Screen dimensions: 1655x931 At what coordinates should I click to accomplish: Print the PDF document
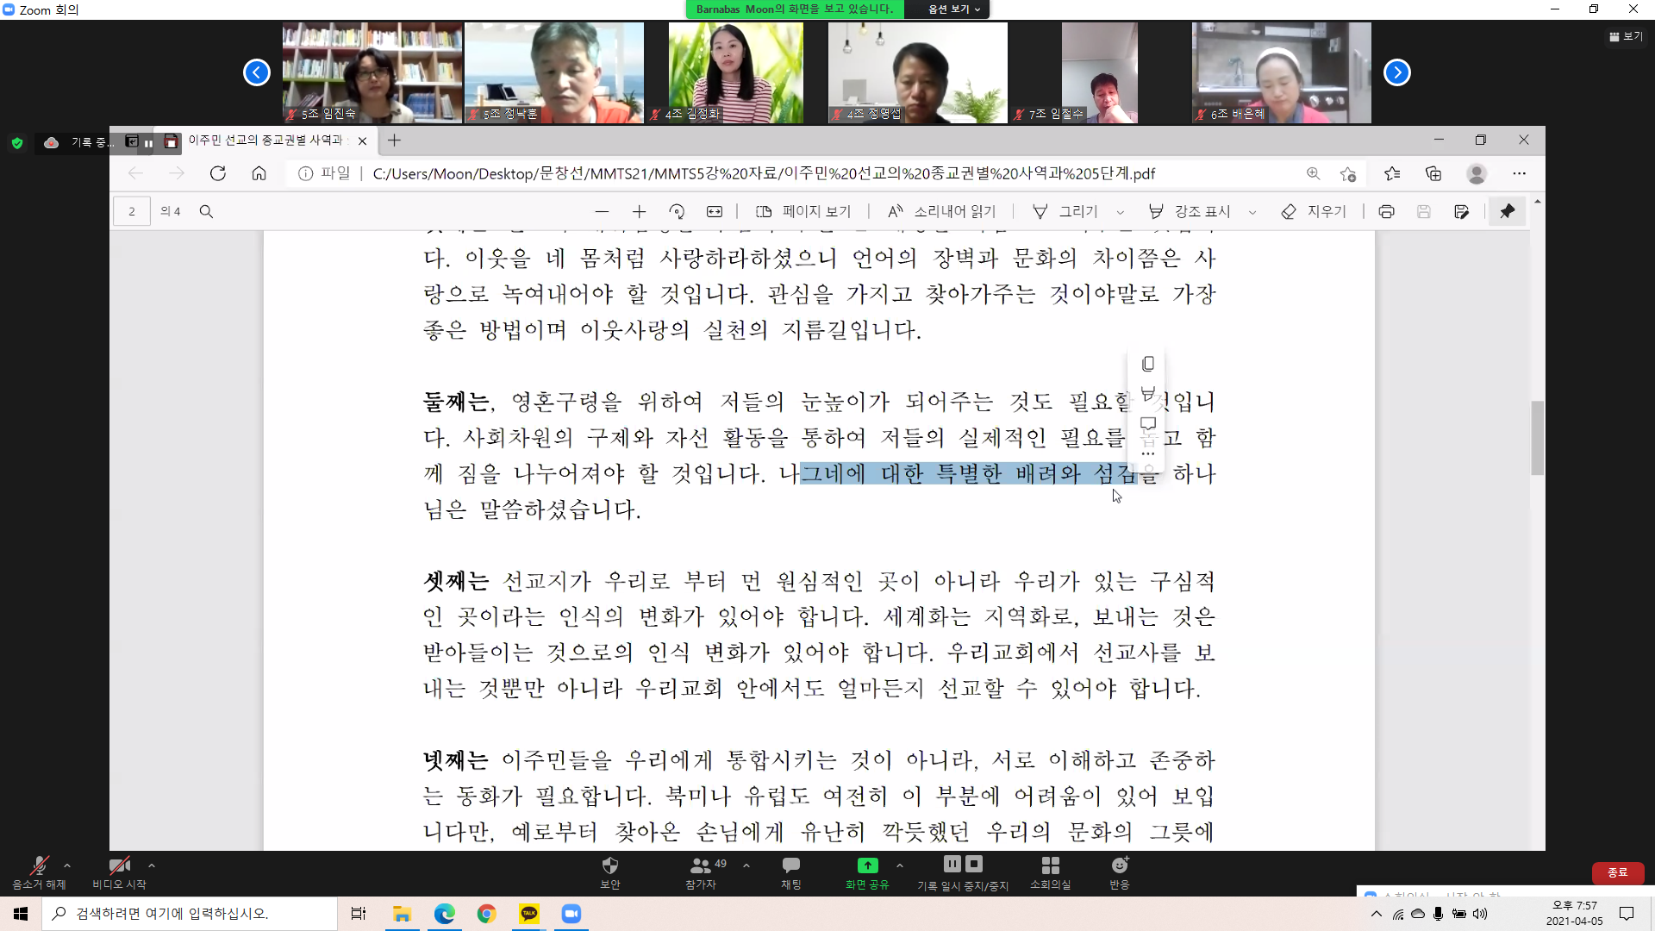point(1386,211)
